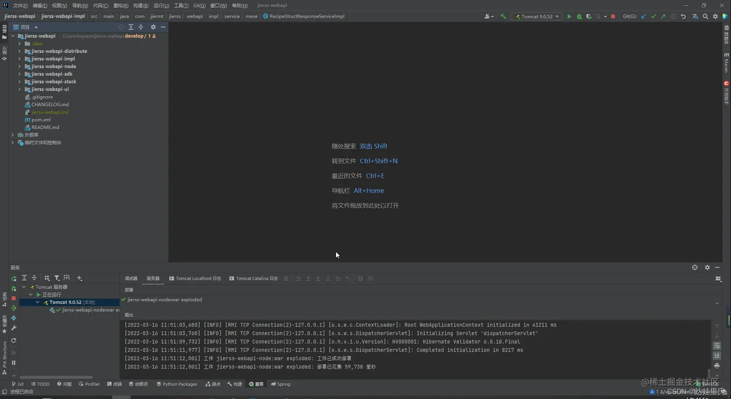Screen dimensions: 731x399
Task: Open the 文件(F) menu
Action: (20, 5)
